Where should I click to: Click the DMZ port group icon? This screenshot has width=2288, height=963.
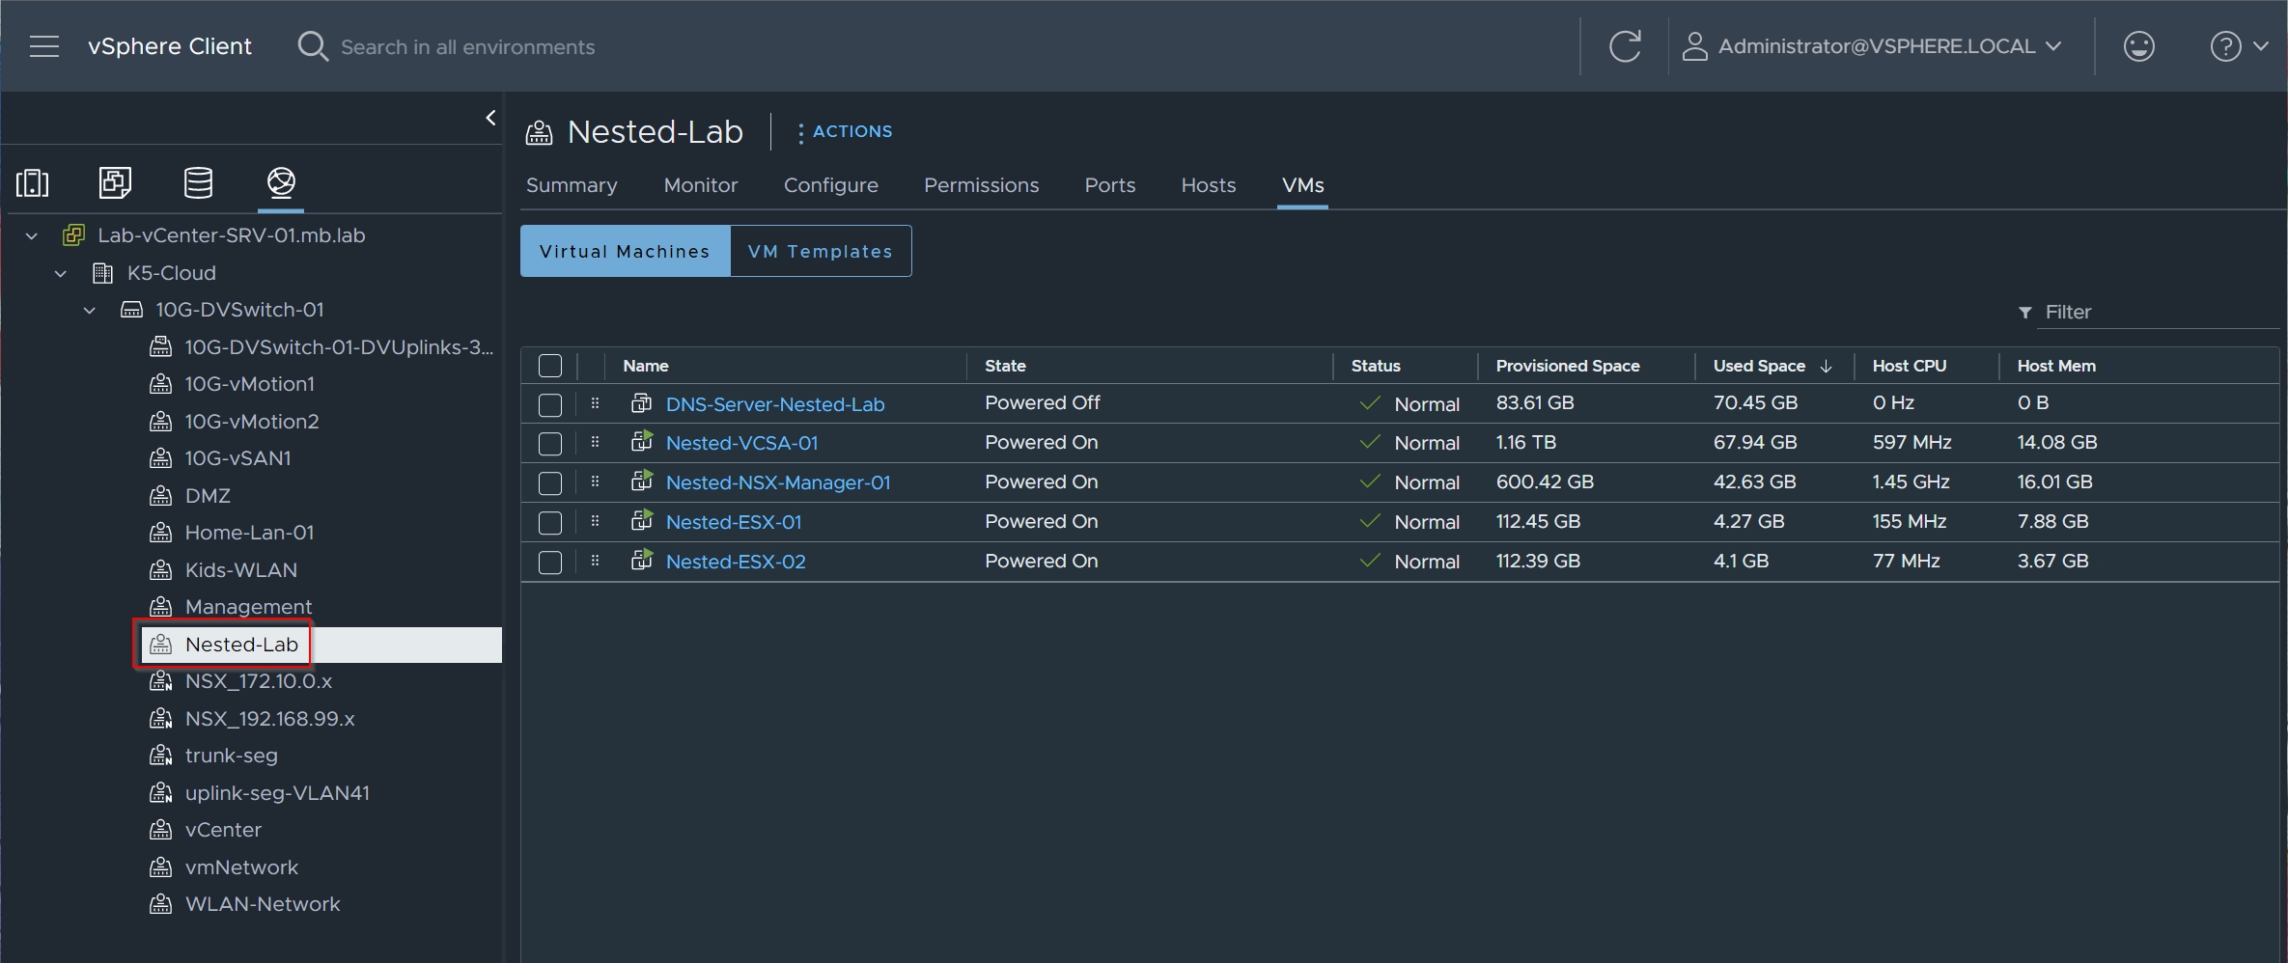[161, 495]
